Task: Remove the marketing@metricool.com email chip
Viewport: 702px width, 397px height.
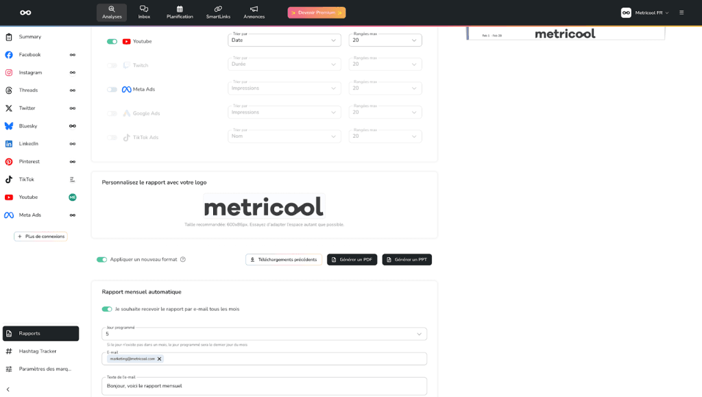Action: click(160, 359)
